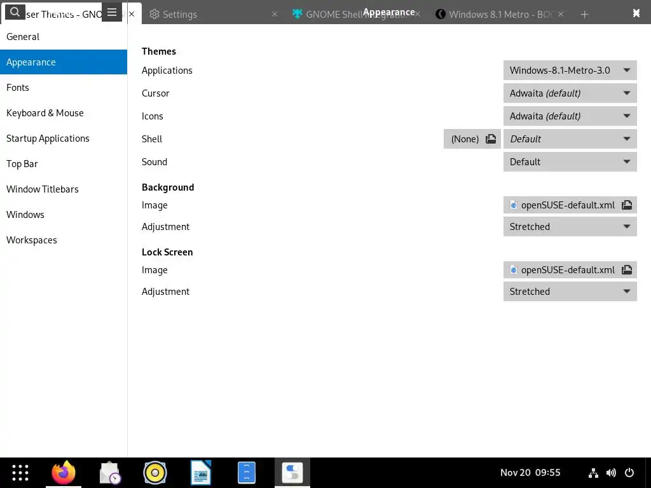Open Window Titlebars section
651x488 pixels.
pyautogui.click(x=64, y=189)
